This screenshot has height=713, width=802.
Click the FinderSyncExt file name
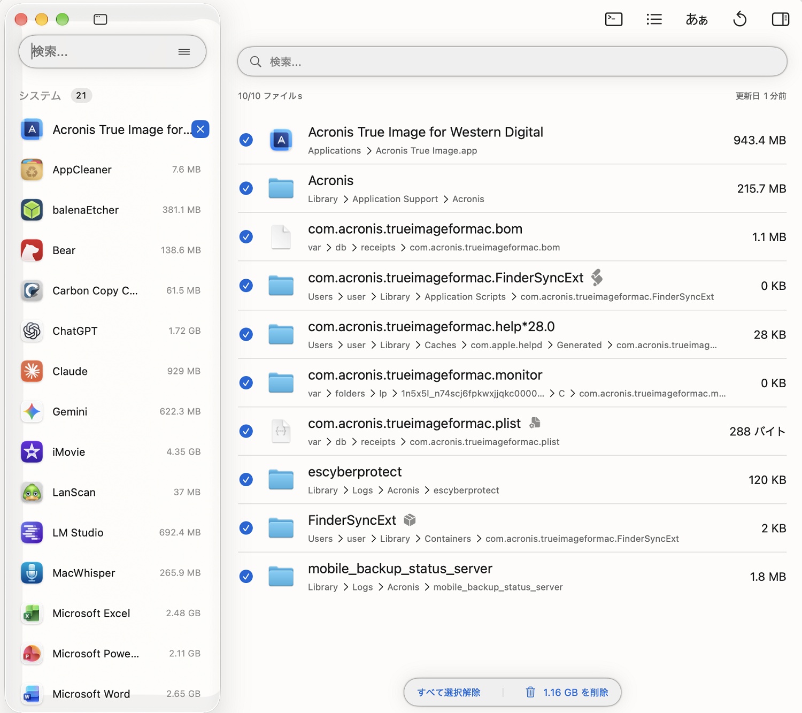click(352, 520)
